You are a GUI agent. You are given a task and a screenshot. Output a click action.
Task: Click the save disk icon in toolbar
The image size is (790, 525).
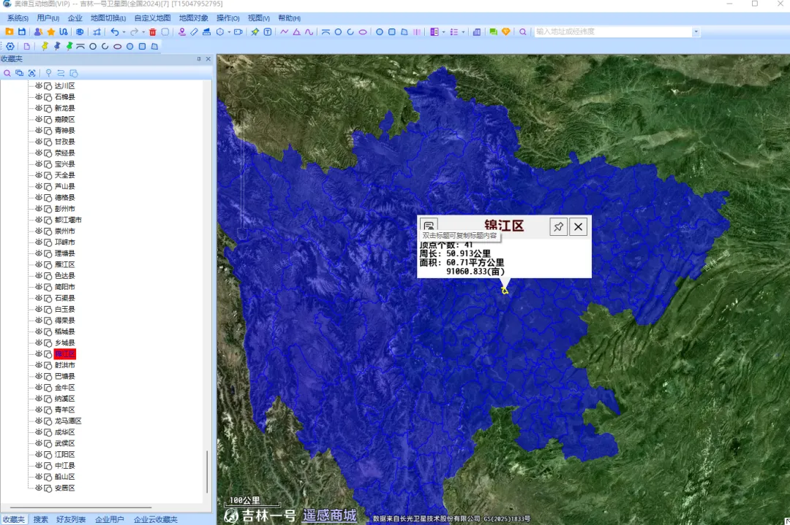click(22, 31)
